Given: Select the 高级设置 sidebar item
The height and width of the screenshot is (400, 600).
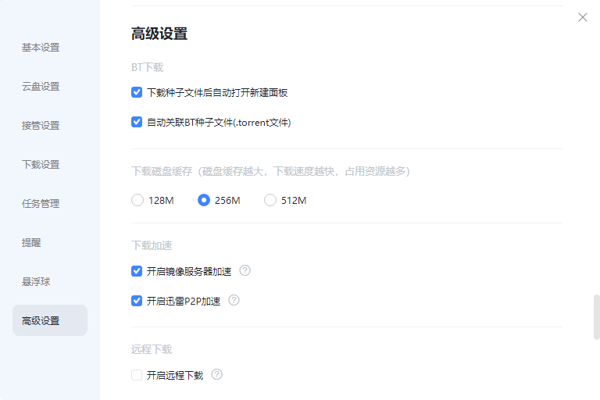Looking at the screenshot, I should pyautogui.click(x=50, y=320).
